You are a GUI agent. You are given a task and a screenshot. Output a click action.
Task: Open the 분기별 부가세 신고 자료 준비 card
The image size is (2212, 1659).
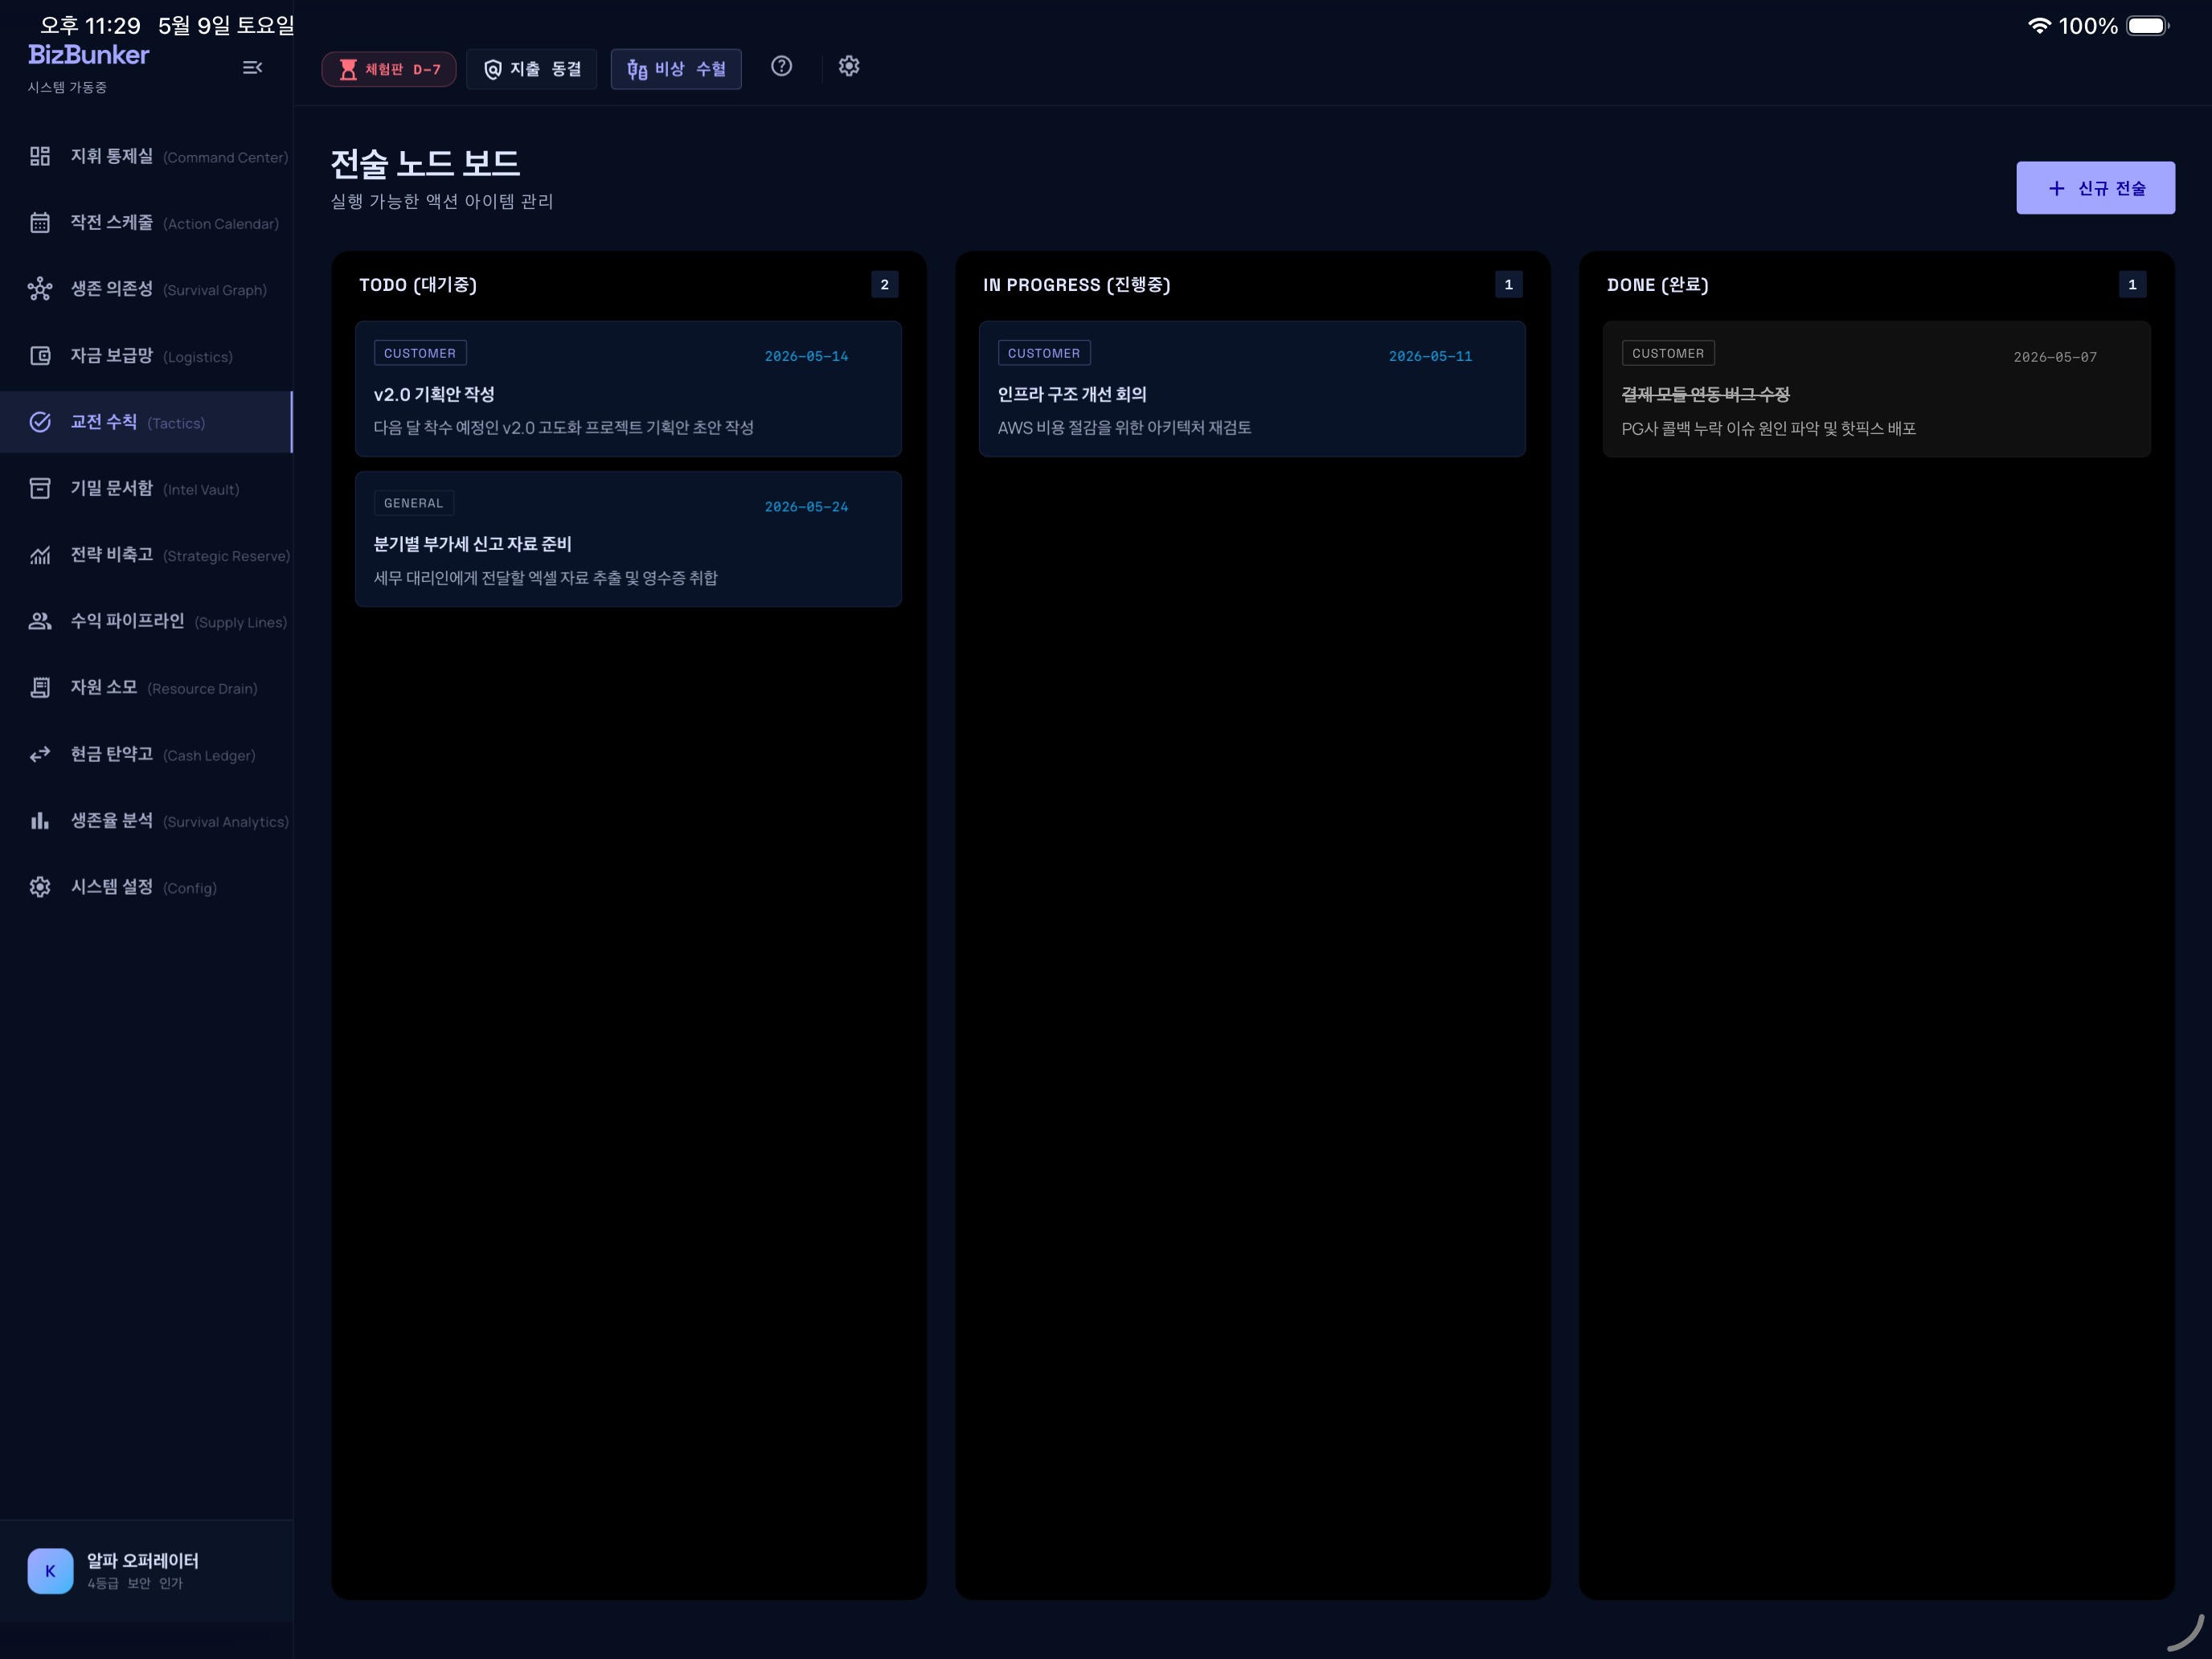(628, 539)
